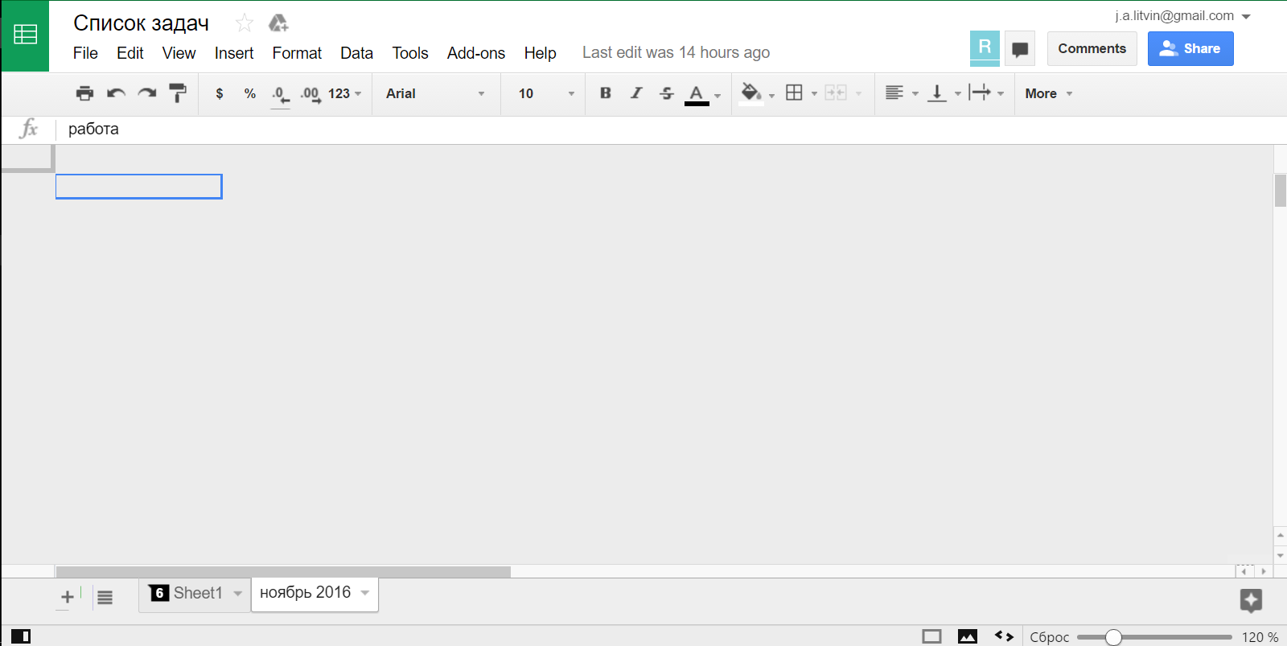Viewport: 1287px width, 646px height.
Task: Increase decimal places
Action: [310, 94]
